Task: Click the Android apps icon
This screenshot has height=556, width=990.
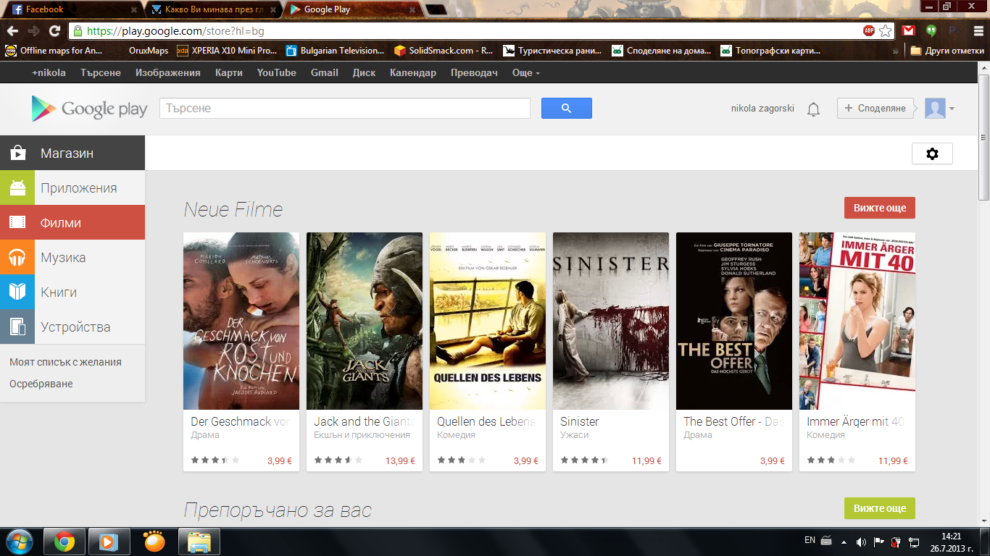Action: pos(17,188)
